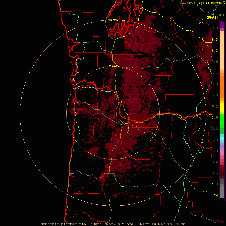226x226 pixels.
Task: Click the DKD label above the scale
Action: pos(221,15)
